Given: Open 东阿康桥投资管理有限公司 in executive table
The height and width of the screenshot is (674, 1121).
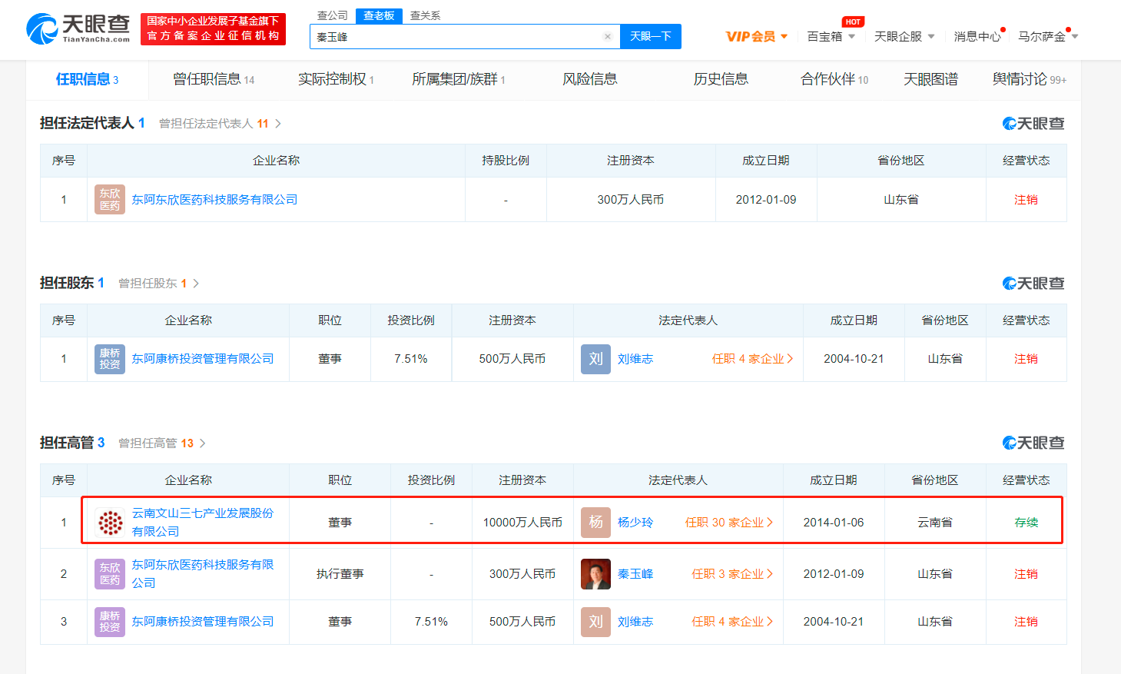Looking at the screenshot, I should (x=203, y=622).
